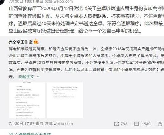This screenshot has height=135, width=164.
Task: Click the repost icon beside 793
Action: (116, 124)
